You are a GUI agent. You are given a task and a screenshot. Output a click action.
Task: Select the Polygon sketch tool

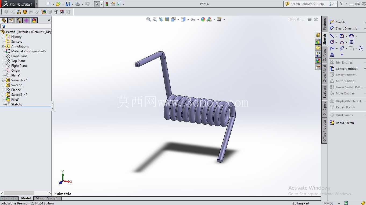[351, 42]
